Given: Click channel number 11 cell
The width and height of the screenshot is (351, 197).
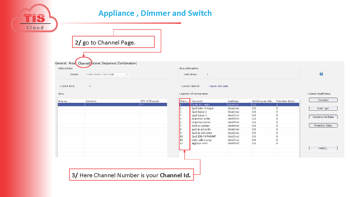Looking at the screenshot, I should point(181,140).
